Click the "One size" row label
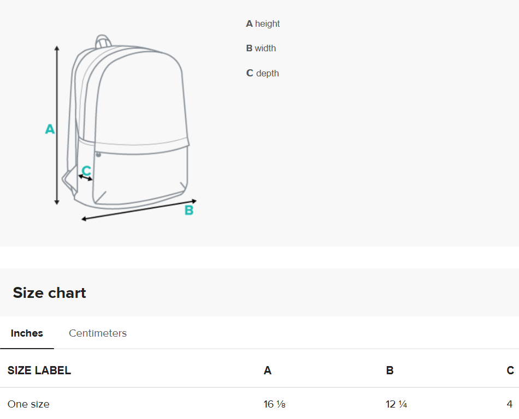Image resolution: width=519 pixels, height=419 pixels. 28,404
